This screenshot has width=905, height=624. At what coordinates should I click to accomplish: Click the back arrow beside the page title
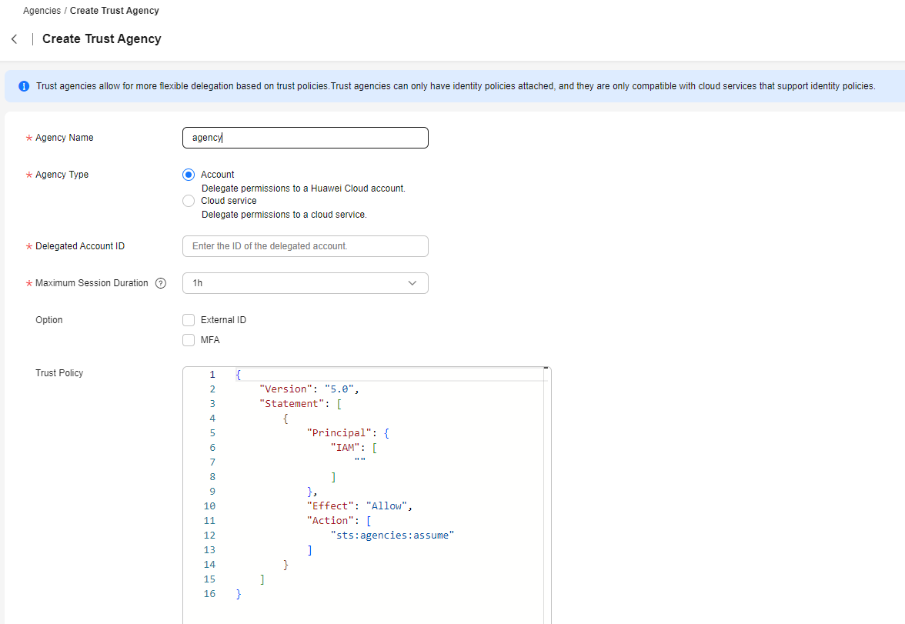pyautogui.click(x=14, y=39)
